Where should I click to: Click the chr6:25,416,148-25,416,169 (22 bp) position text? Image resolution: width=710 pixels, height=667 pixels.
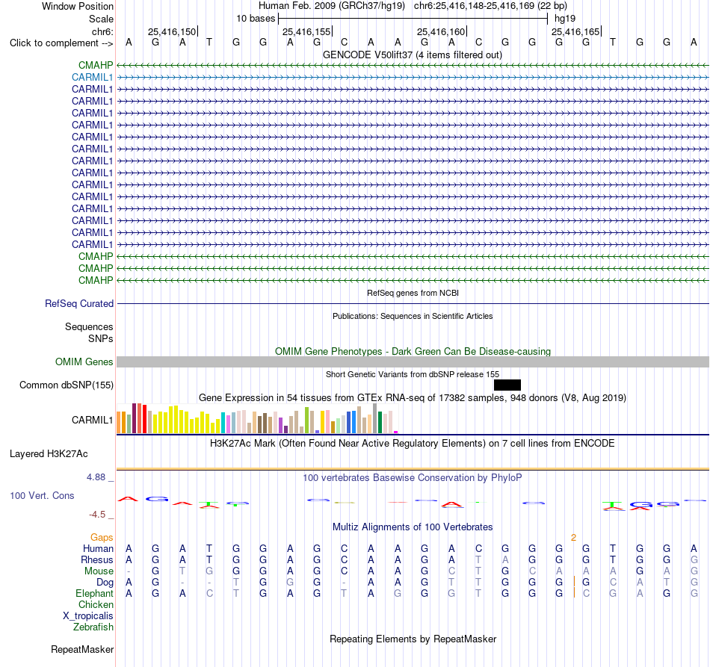490,6
